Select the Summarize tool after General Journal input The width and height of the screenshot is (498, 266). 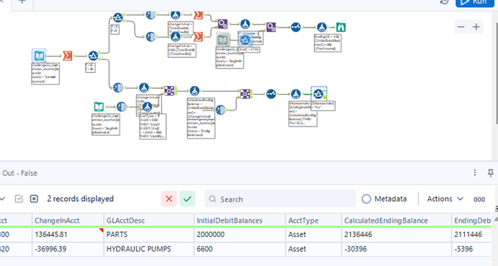click(x=67, y=56)
